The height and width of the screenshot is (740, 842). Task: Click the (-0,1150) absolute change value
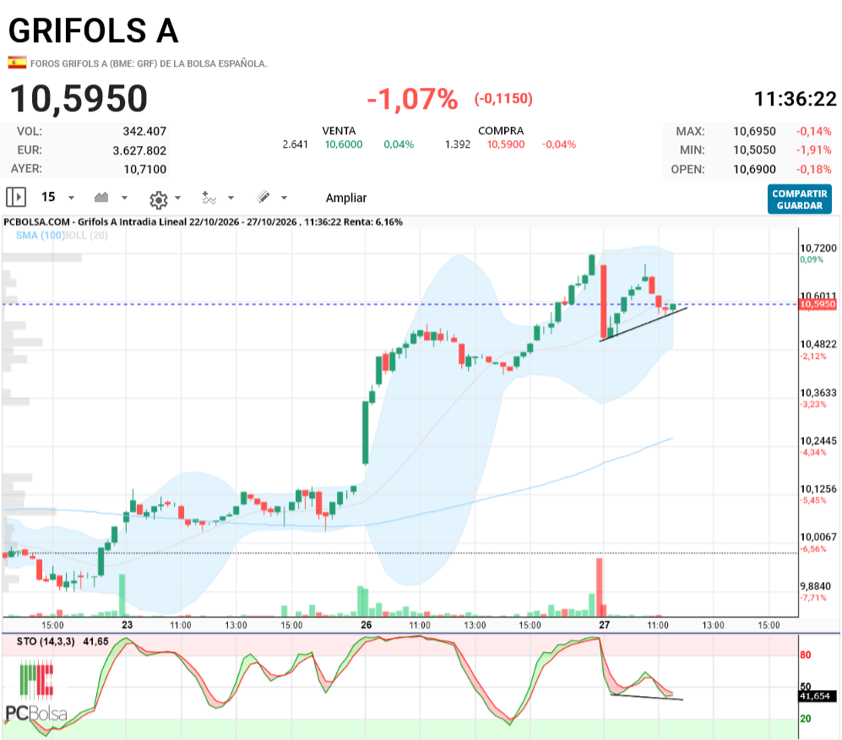503,98
